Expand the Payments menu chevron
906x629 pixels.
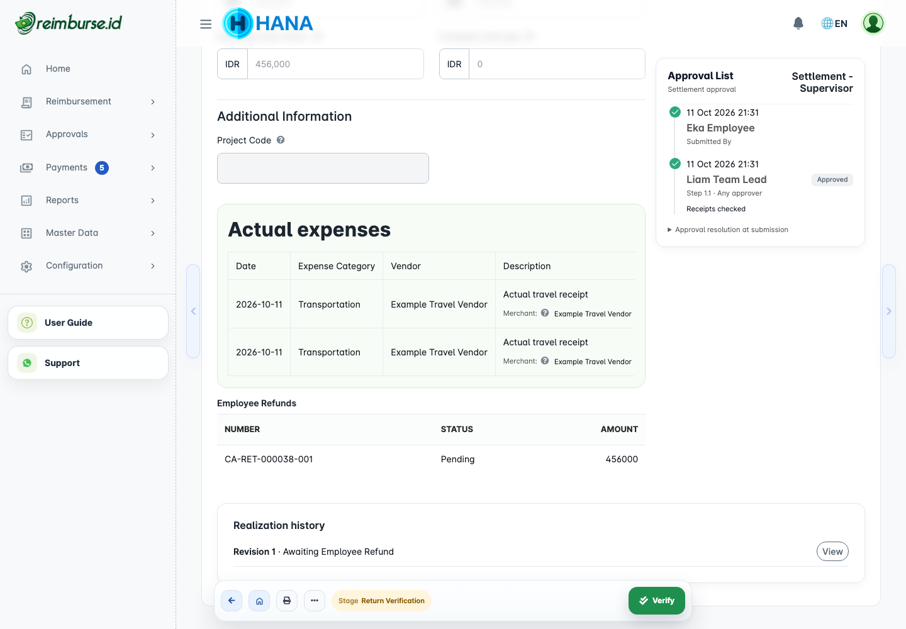click(153, 167)
